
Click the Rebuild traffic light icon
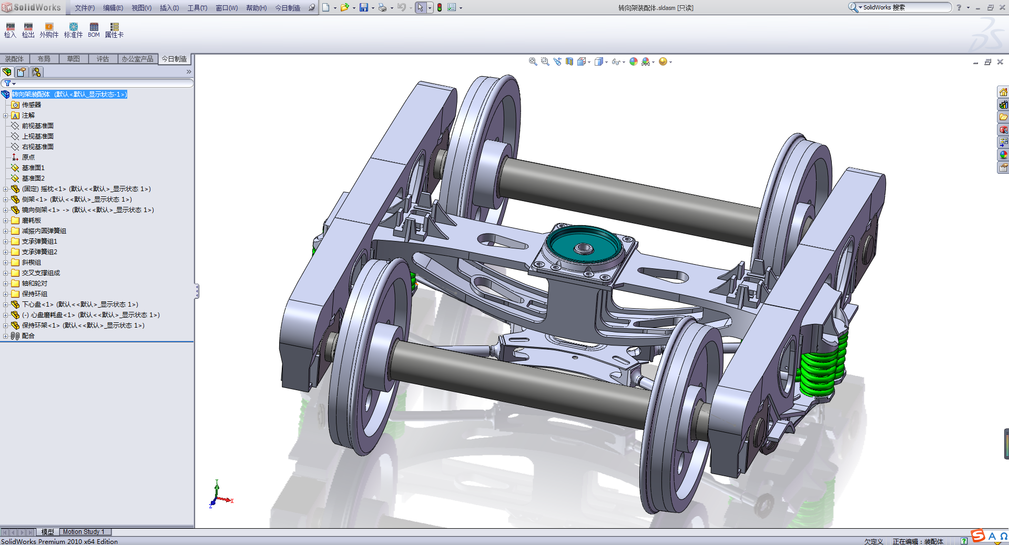point(439,7)
